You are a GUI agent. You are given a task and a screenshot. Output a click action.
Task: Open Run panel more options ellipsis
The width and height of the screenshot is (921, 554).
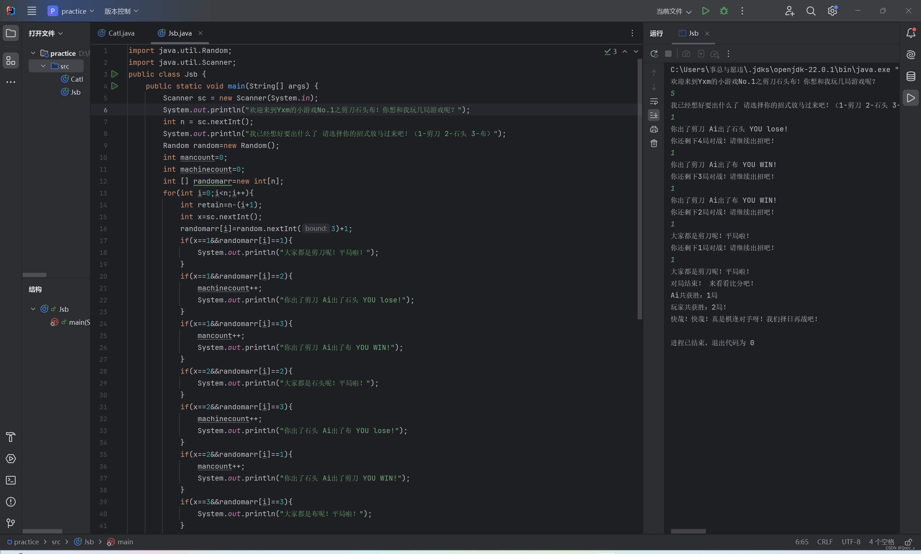(728, 54)
